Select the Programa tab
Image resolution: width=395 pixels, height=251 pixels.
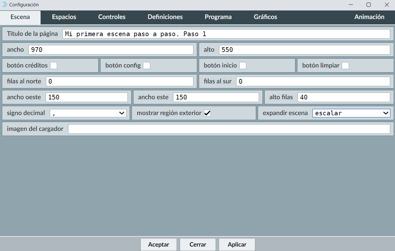(218, 17)
